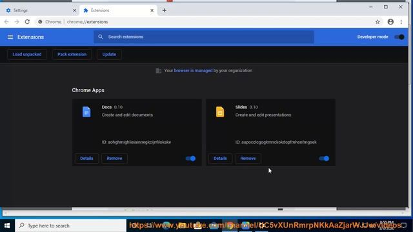Image resolution: width=413 pixels, height=232 pixels.
Task: Open the Extensions hamburger menu
Action: pos(10,37)
